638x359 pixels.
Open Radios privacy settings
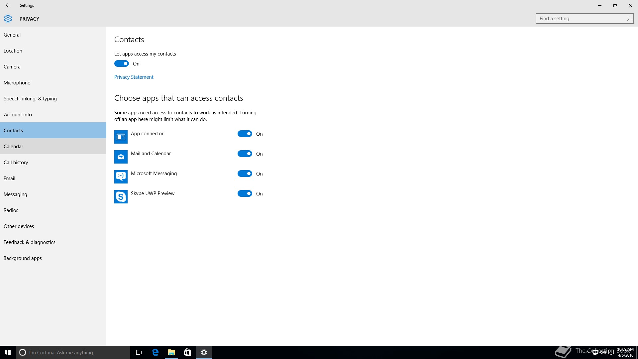[53, 210]
